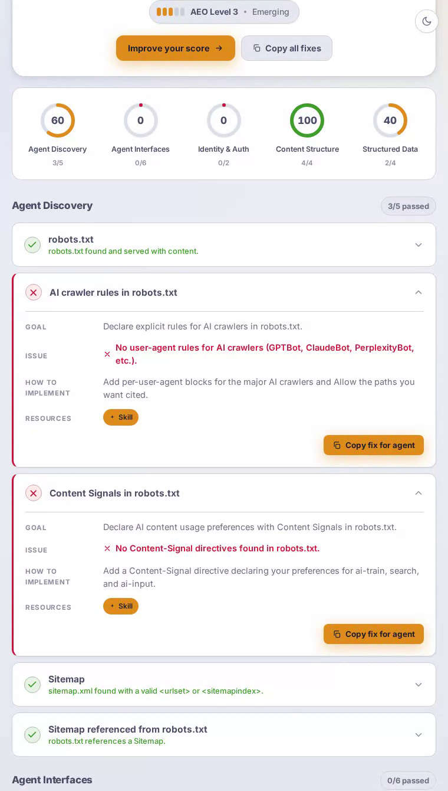Copy fix for agent for AI crawler rules
This screenshot has height=791, width=448.
(374, 445)
